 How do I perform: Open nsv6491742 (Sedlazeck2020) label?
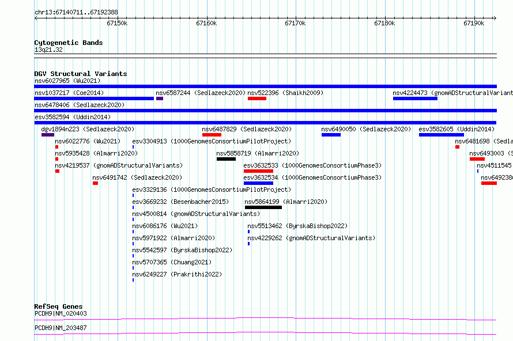[x=137, y=177]
